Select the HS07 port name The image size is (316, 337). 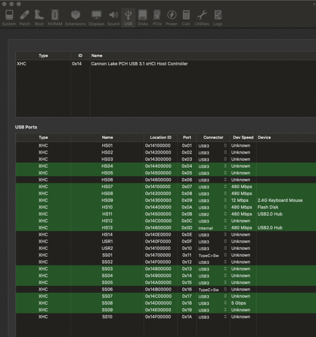[107, 187]
